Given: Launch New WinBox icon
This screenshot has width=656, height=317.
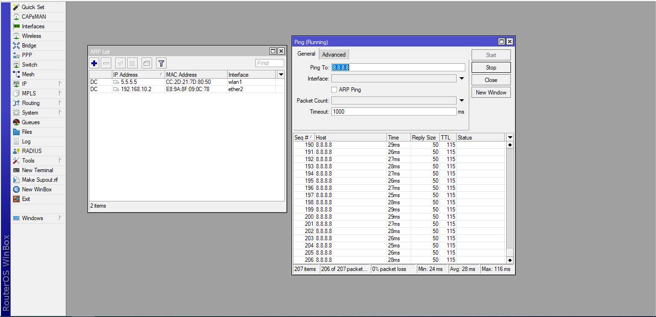Looking at the screenshot, I should click(x=16, y=189).
